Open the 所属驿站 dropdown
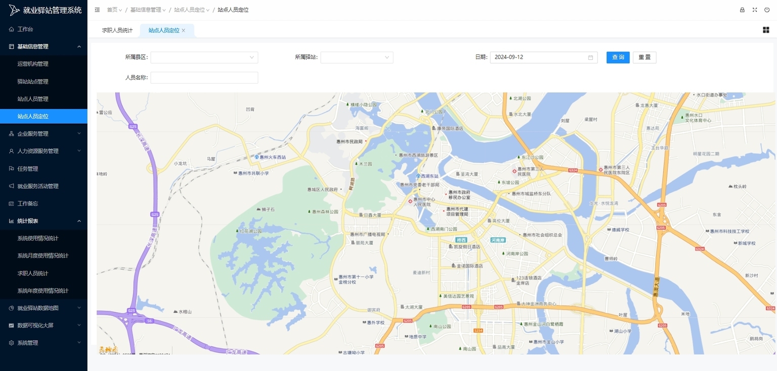 [x=357, y=58]
